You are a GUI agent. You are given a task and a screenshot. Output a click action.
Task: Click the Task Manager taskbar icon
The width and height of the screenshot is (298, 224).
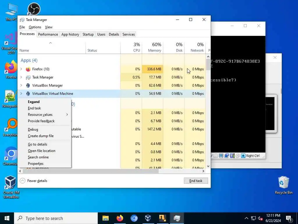tap(177, 218)
